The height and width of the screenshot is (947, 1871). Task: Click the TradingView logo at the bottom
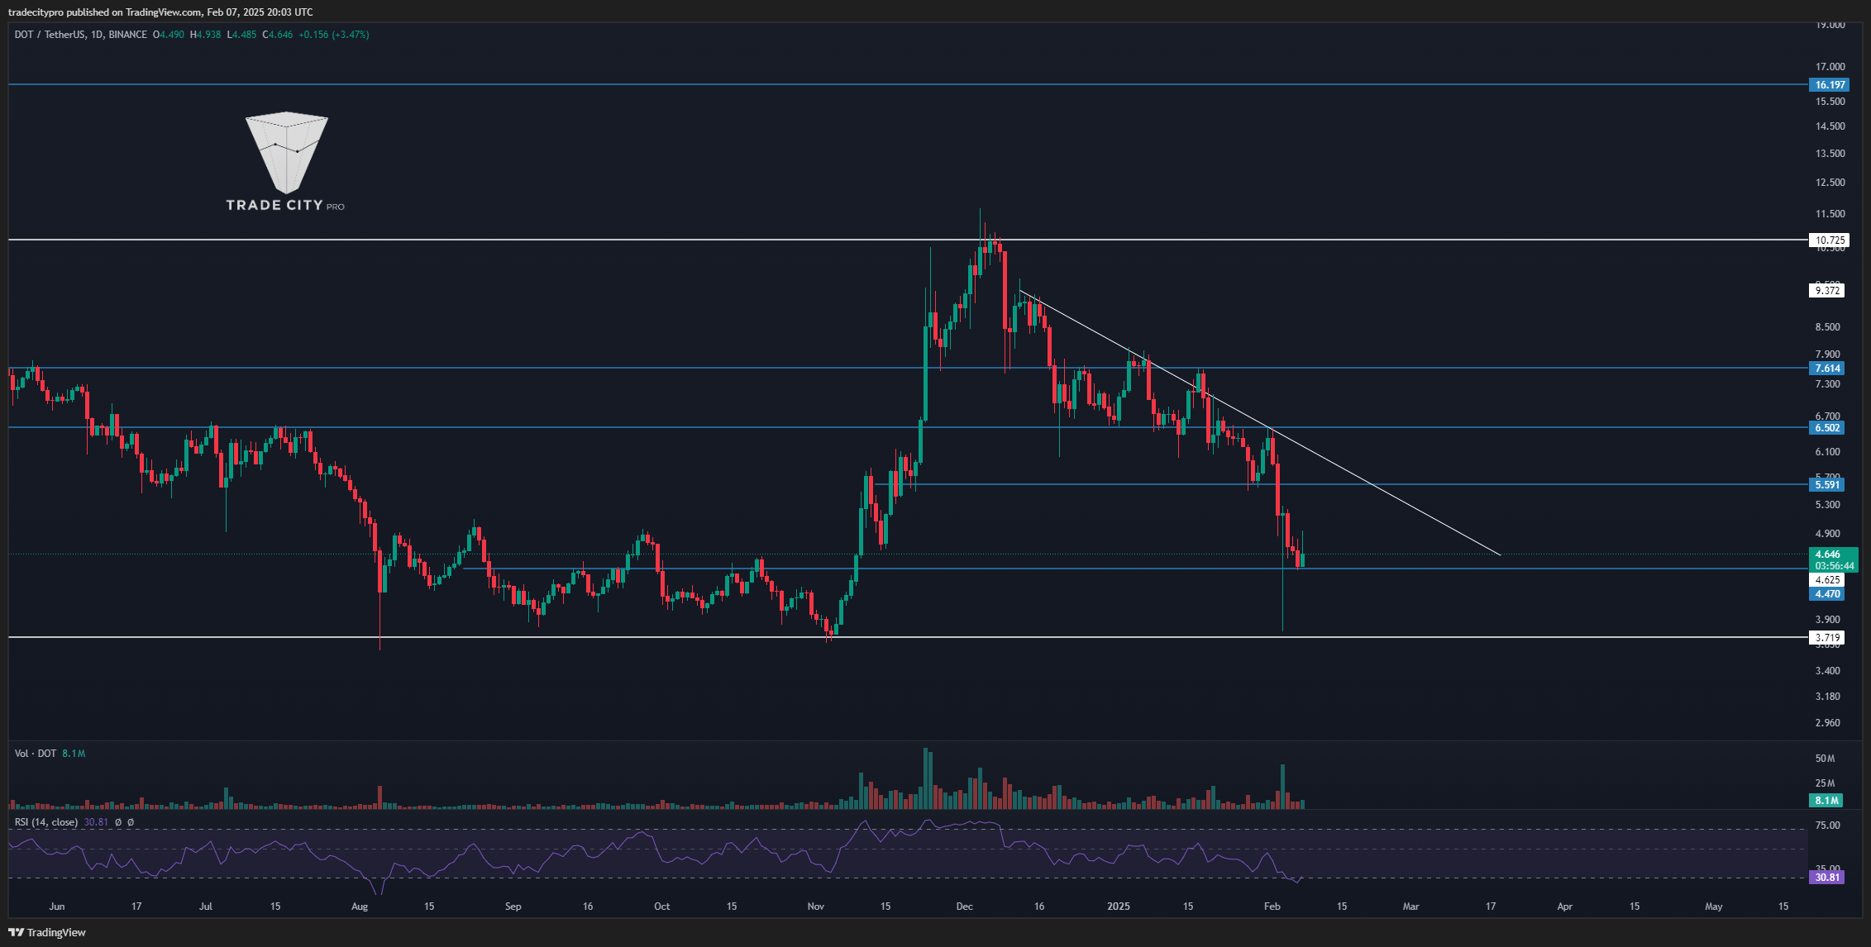click(x=47, y=932)
